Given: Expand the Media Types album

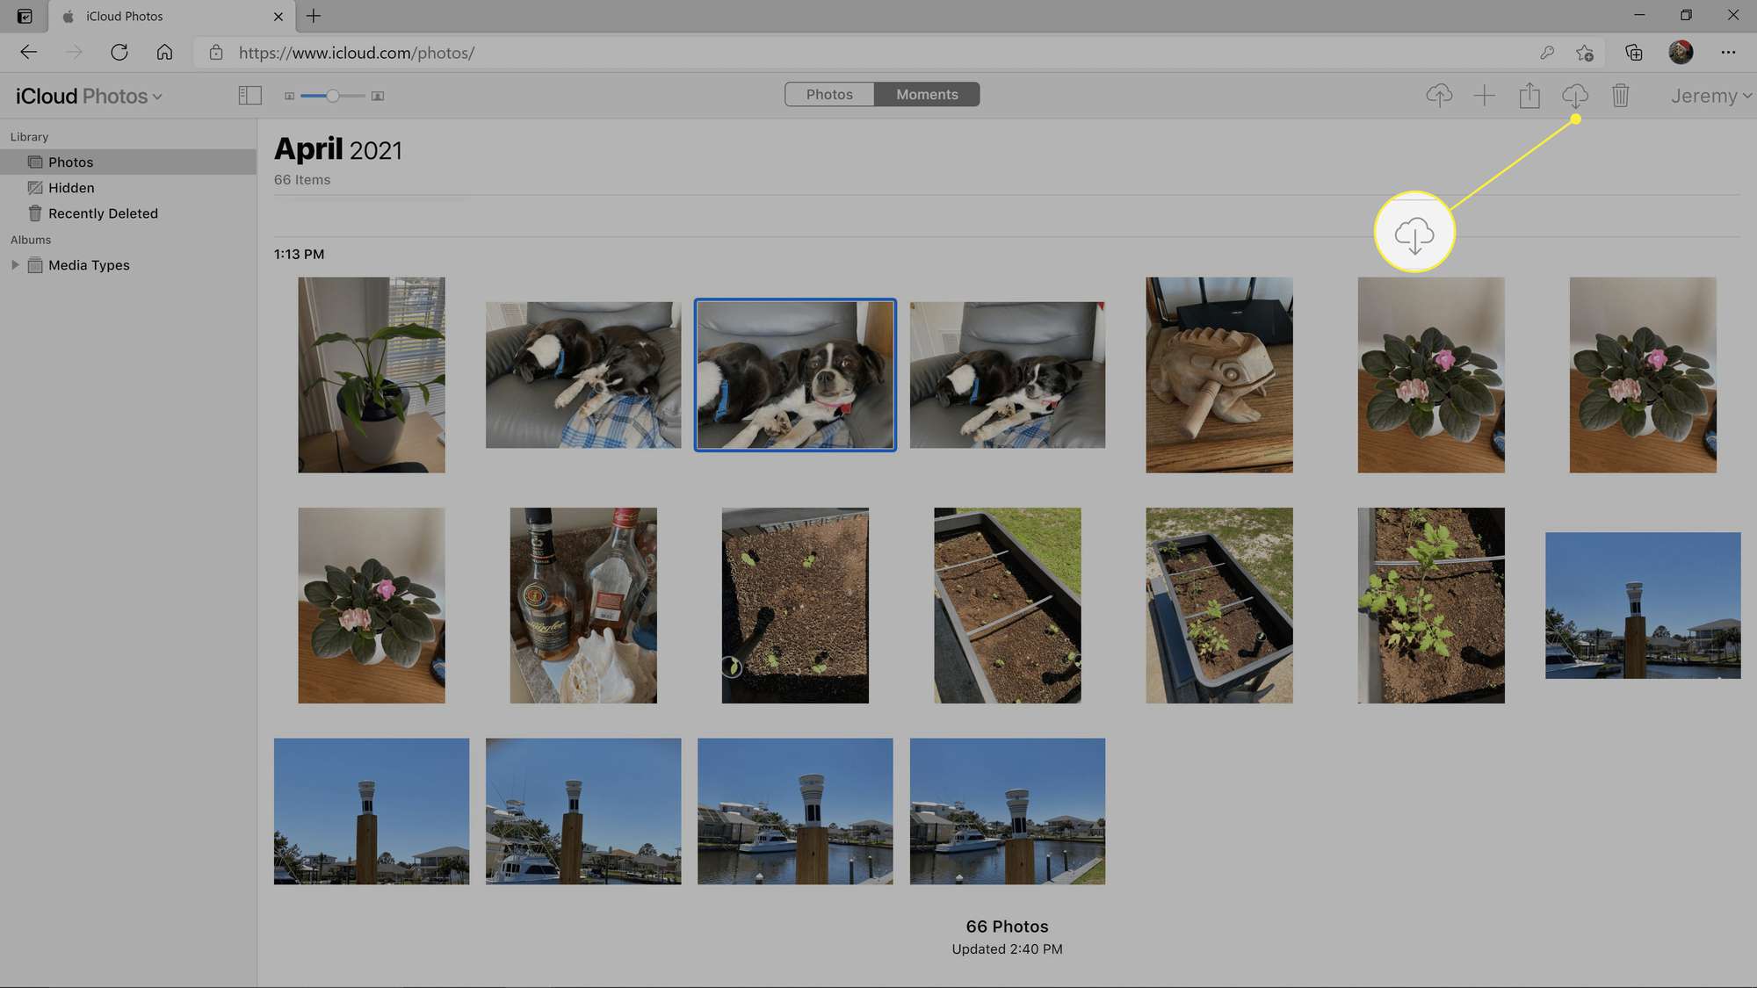Looking at the screenshot, I should pyautogui.click(x=14, y=264).
